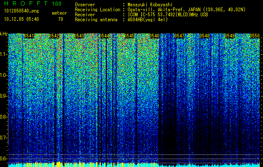Click the kHz axis unit label
263x167 pixels.
click(4, 34)
